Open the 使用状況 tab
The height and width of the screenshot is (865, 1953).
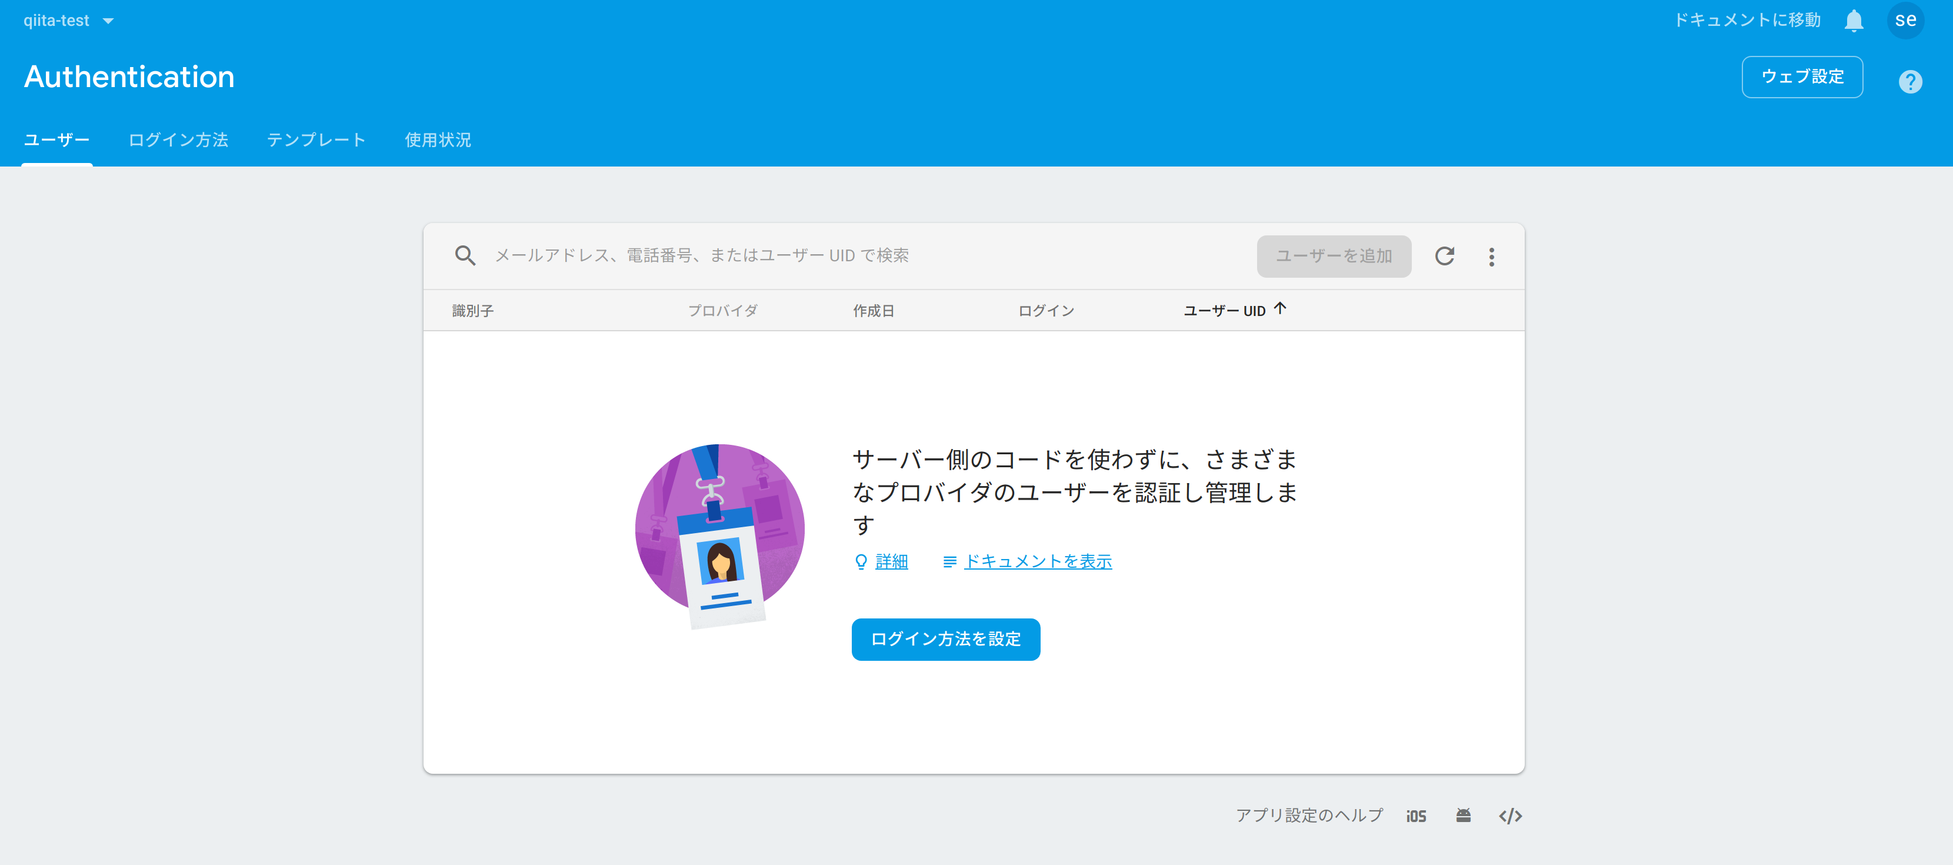pos(438,139)
